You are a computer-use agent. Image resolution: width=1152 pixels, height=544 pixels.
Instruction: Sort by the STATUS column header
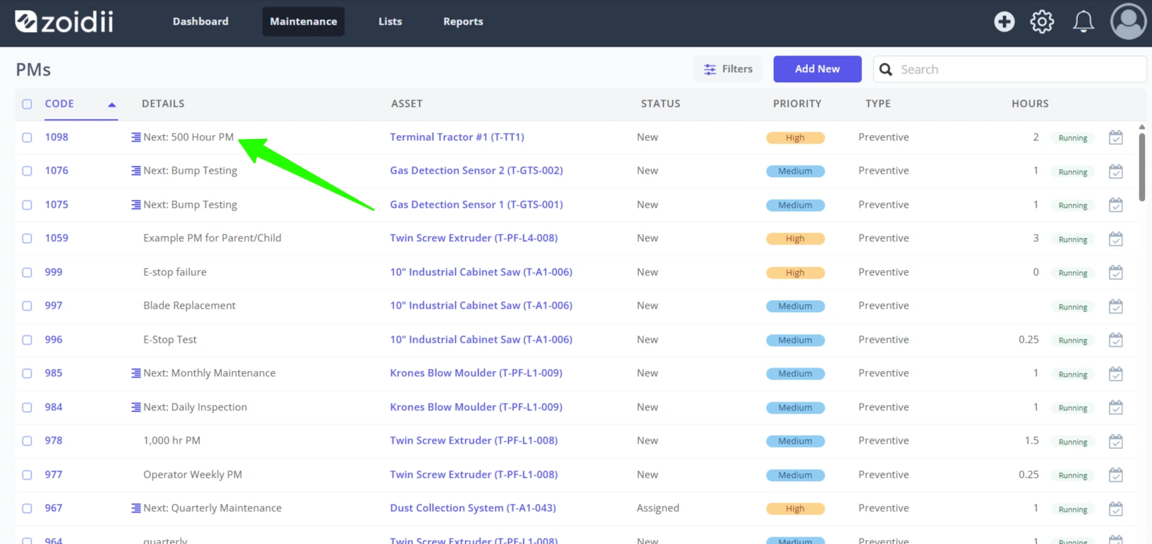point(660,104)
